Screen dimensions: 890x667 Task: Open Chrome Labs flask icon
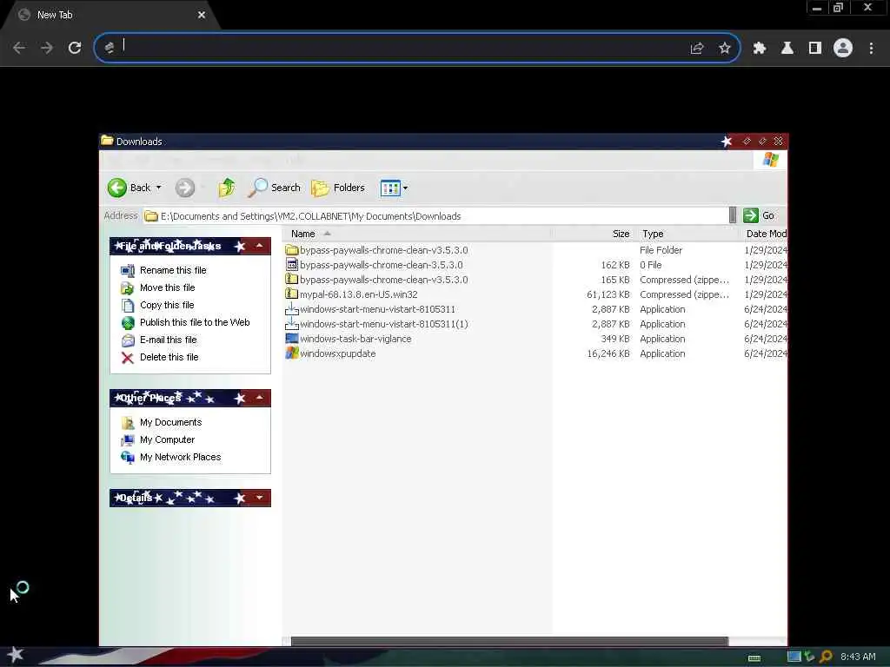pos(787,48)
